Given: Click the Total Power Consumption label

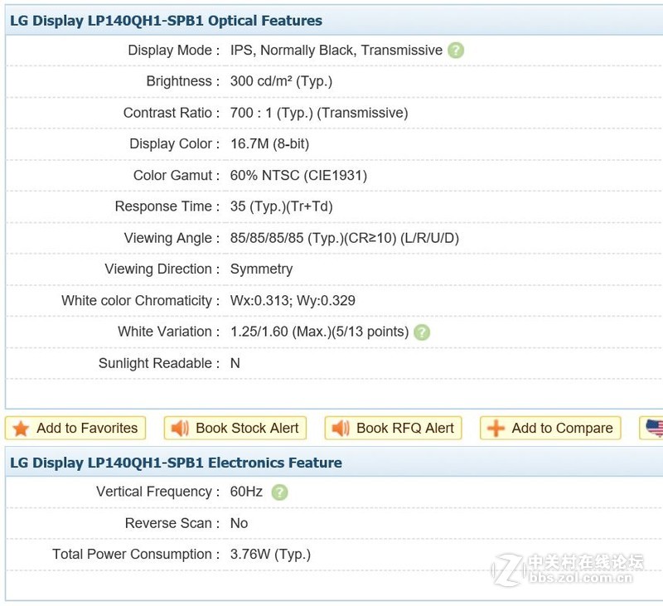Looking at the screenshot, I should (136, 555).
